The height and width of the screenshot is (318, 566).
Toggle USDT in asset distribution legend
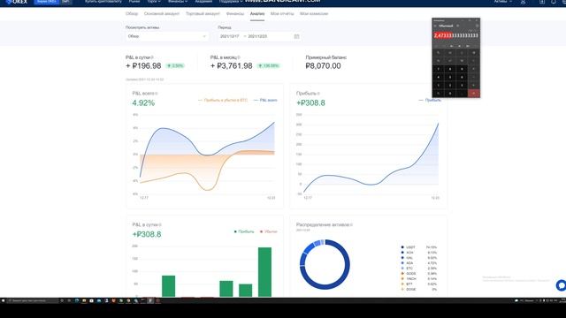(x=418, y=247)
